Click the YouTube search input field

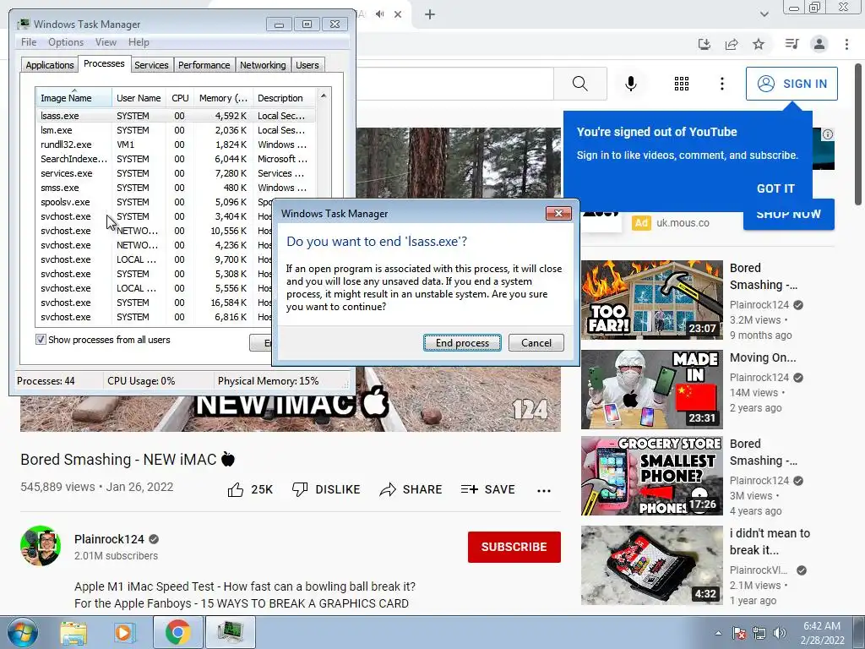(x=454, y=84)
